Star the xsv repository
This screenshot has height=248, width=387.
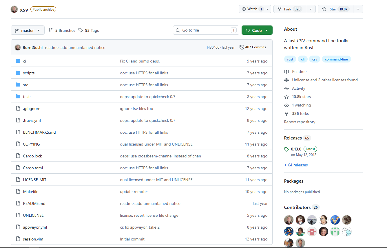point(336,9)
